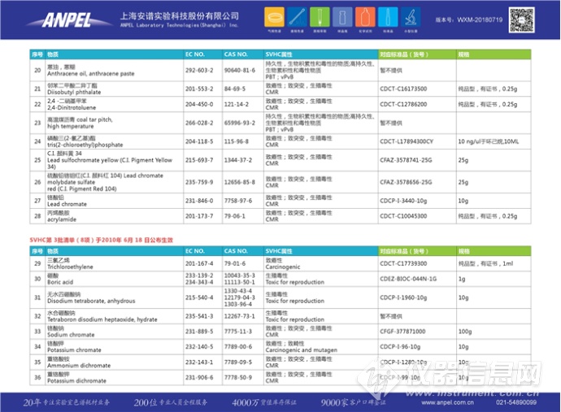Click product code CDCP-I-1960-10g

tap(403, 297)
